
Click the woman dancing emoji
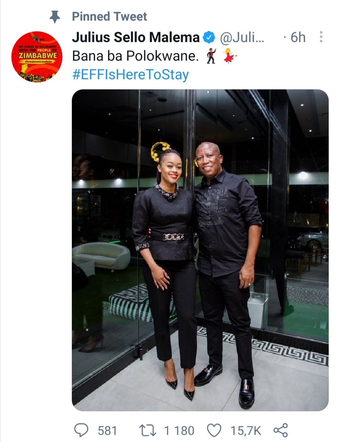pos(229,56)
